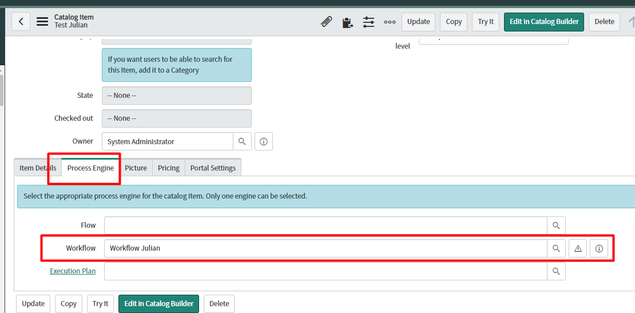This screenshot has width=635, height=313.
Task: Click the Flow input field
Action: (x=326, y=225)
